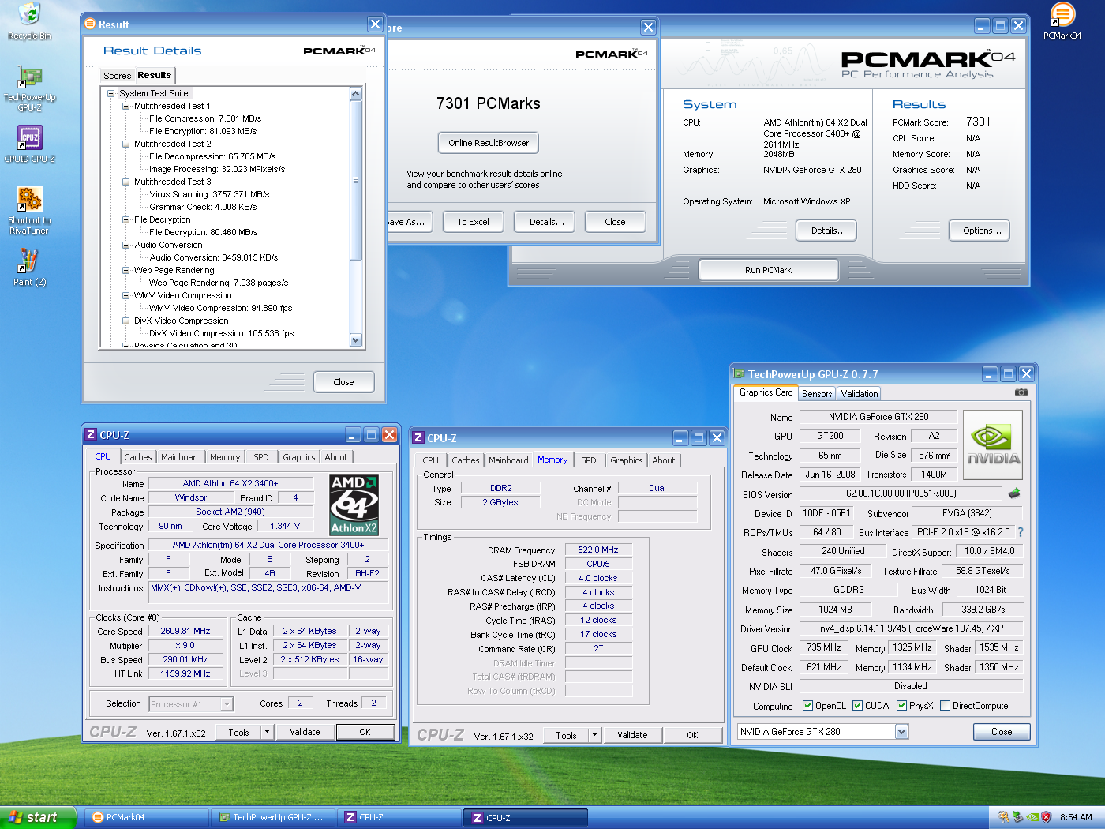1105x829 pixels.
Task: Click the Core Speed field 2609.81 MHz
Action: point(185,632)
